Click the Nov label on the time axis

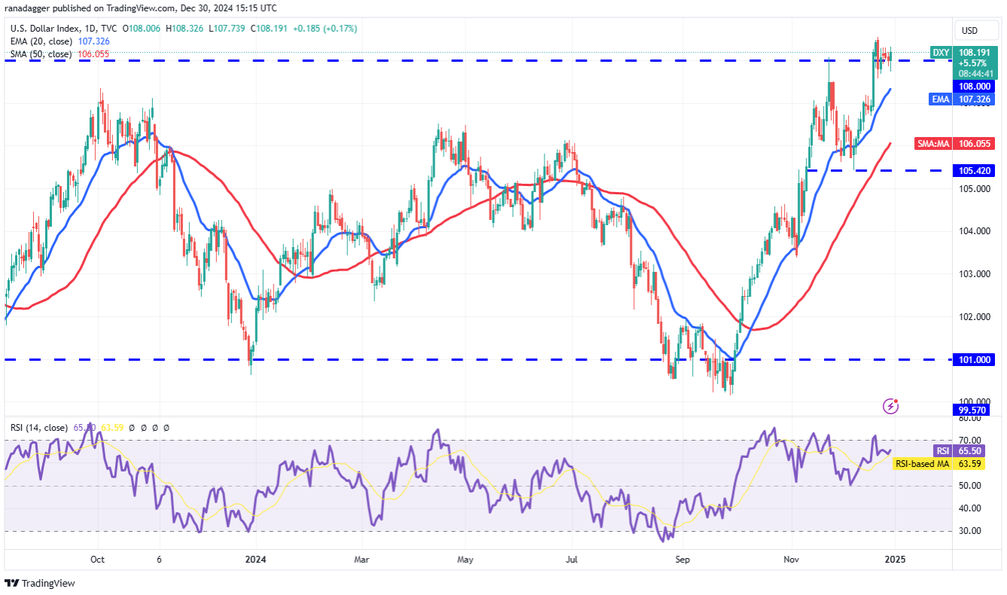(791, 560)
